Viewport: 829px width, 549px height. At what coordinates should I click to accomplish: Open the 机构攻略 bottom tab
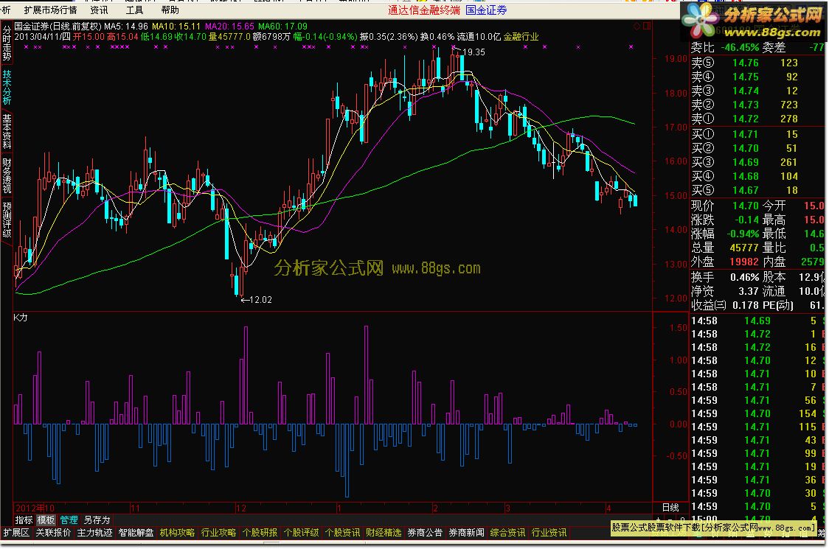pyautogui.click(x=177, y=533)
